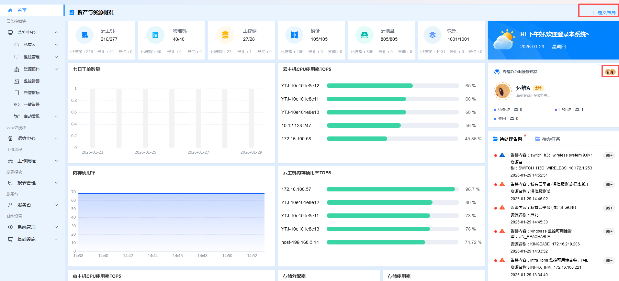619x281 pixels.
Task: Click the 云主机 cloud server icon
Action: point(84,35)
